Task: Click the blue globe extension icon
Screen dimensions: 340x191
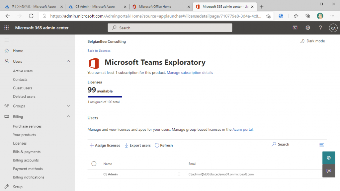Action: 281,16
